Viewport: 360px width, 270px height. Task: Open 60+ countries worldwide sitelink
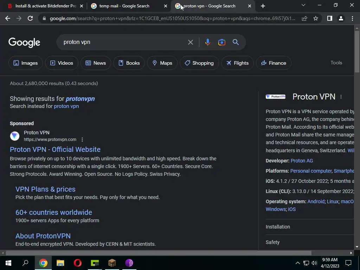(54, 212)
